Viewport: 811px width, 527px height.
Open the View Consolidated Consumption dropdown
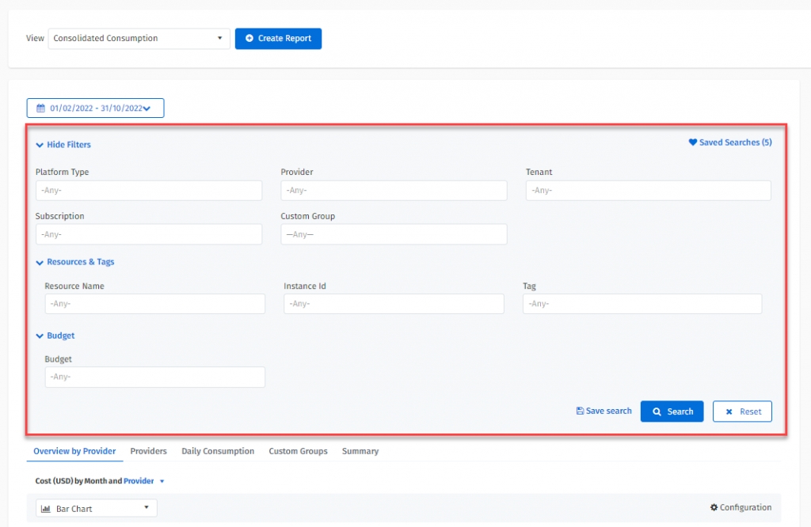click(x=139, y=38)
